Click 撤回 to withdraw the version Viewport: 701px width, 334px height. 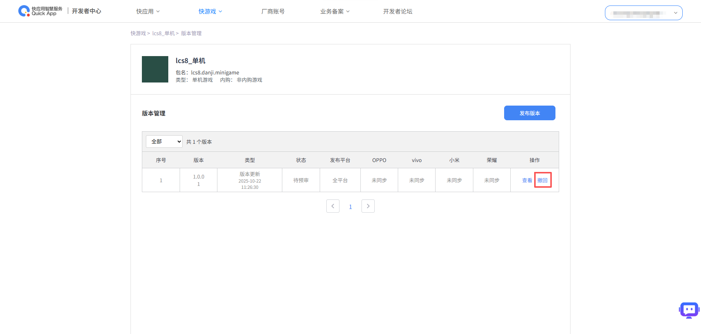pos(542,180)
